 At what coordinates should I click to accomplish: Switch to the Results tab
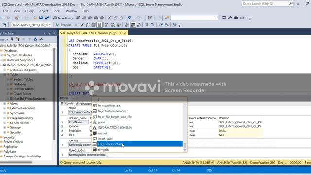[67, 104]
